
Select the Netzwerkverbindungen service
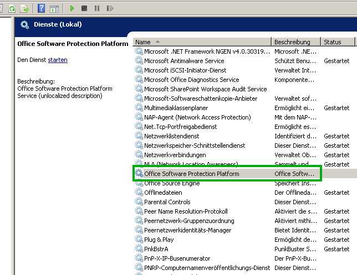(175, 155)
